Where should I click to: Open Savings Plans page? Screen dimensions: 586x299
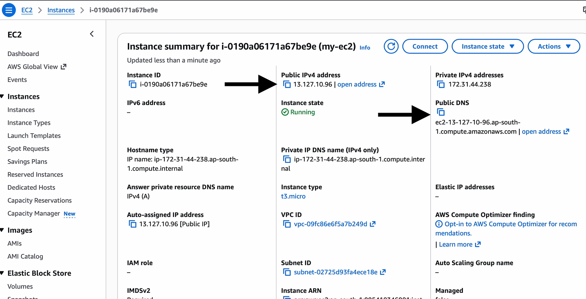click(27, 162)
